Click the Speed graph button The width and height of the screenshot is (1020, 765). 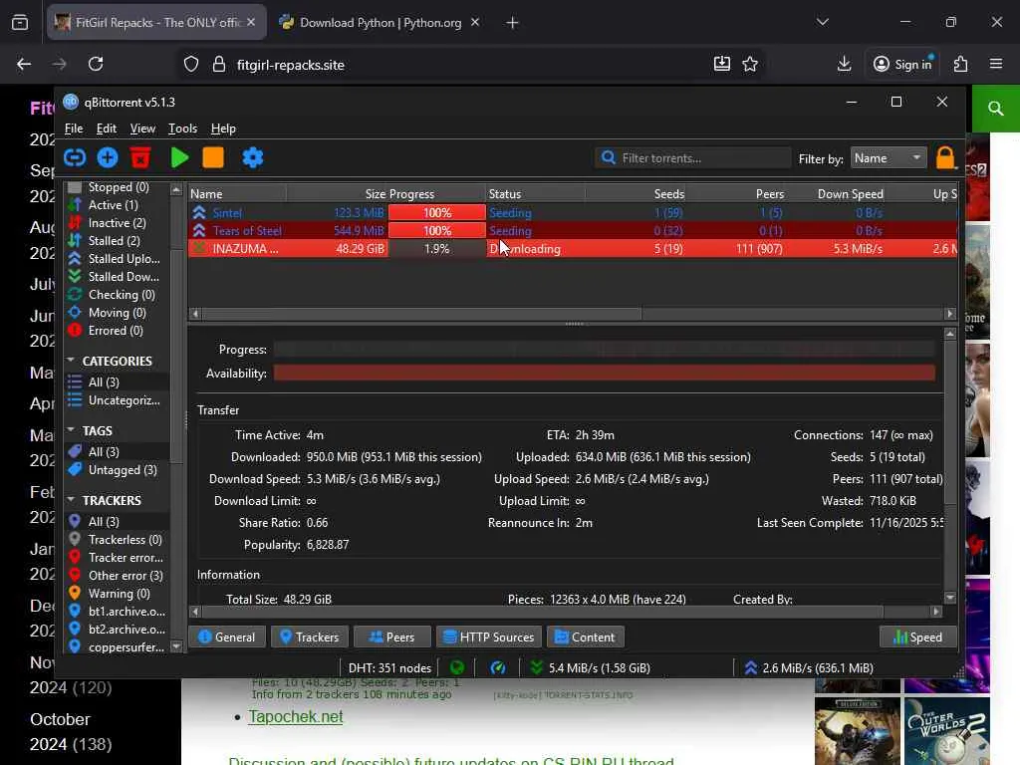click(x=917, y=637)
